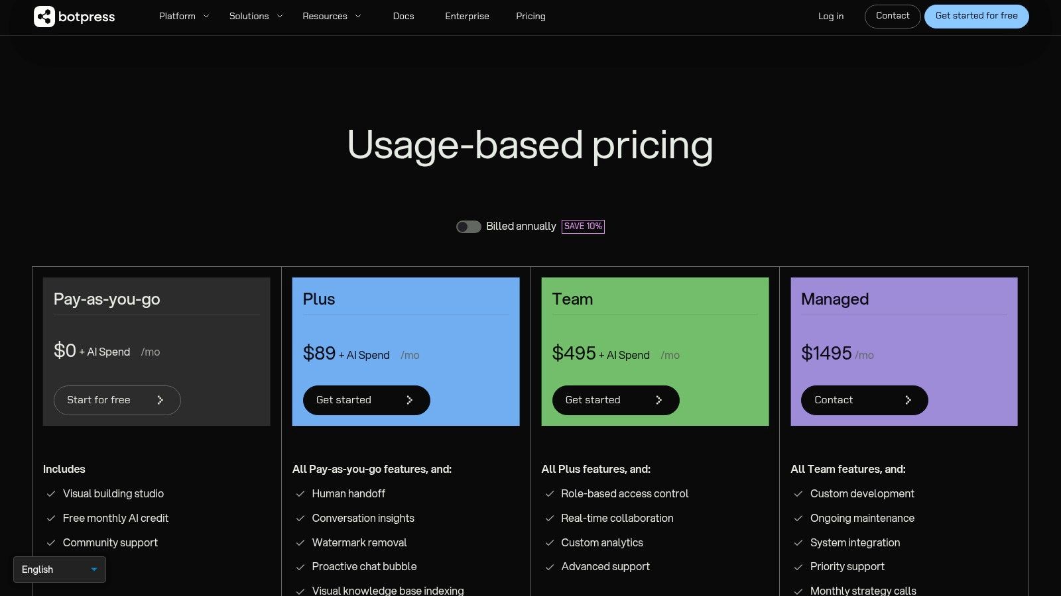1061x596 pixels.
Task: Click checkmark icon beside Visual building studio
Action: point(50,494)
